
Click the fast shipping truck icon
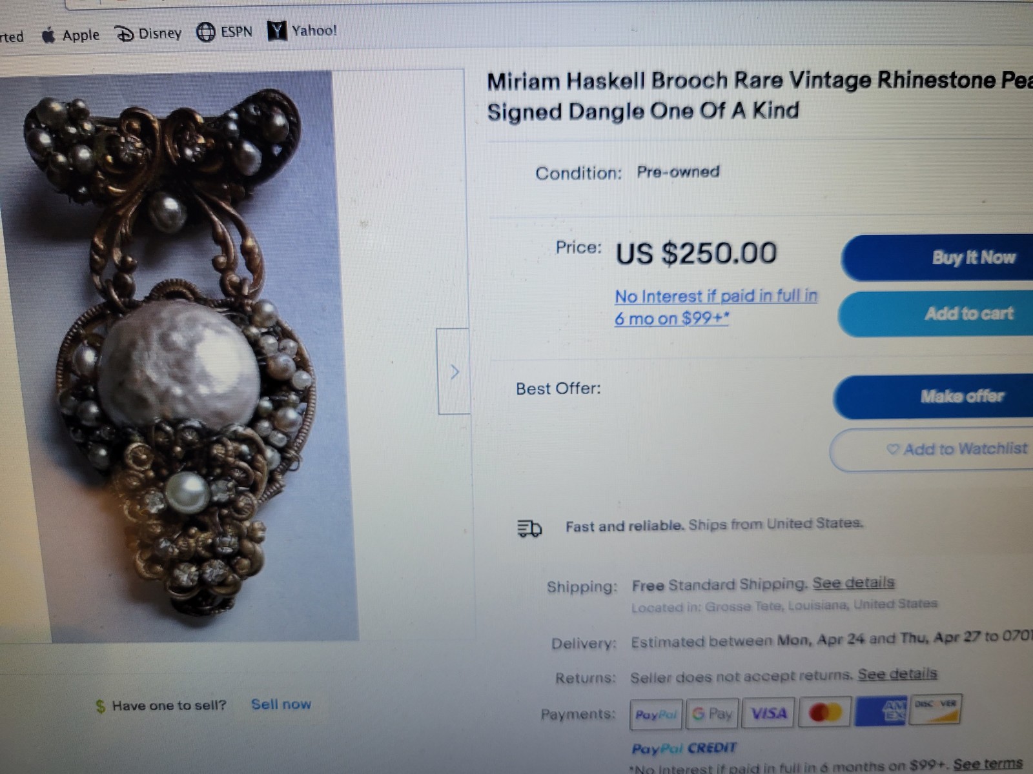[529, 529]
